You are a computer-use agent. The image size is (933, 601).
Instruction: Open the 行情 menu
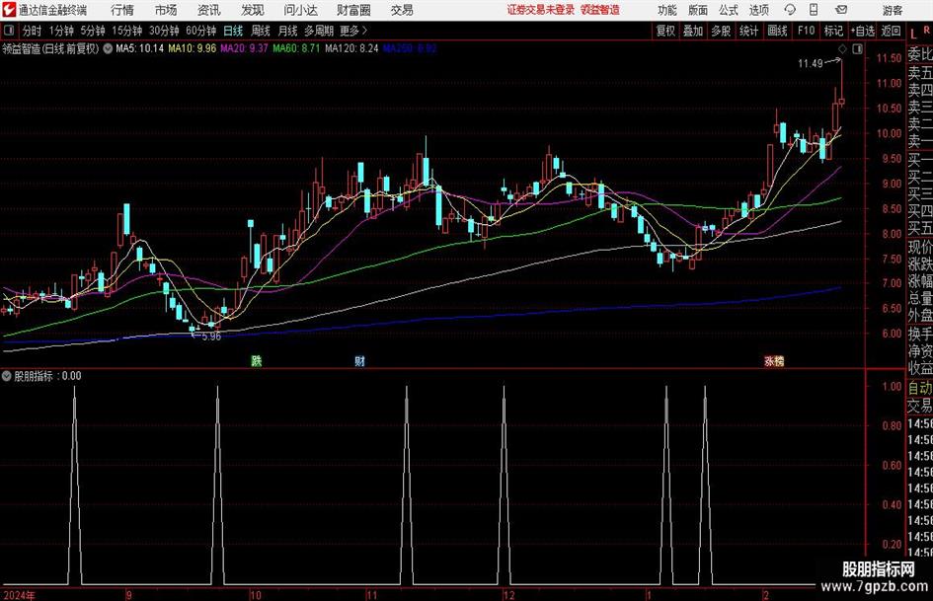[x=122, y=10]
